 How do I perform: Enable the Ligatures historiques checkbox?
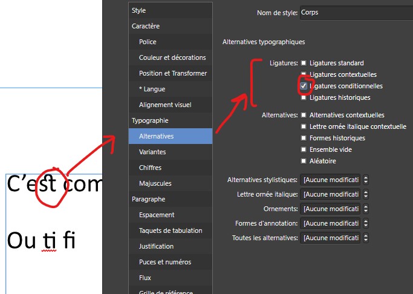click(x=304, y=97)
